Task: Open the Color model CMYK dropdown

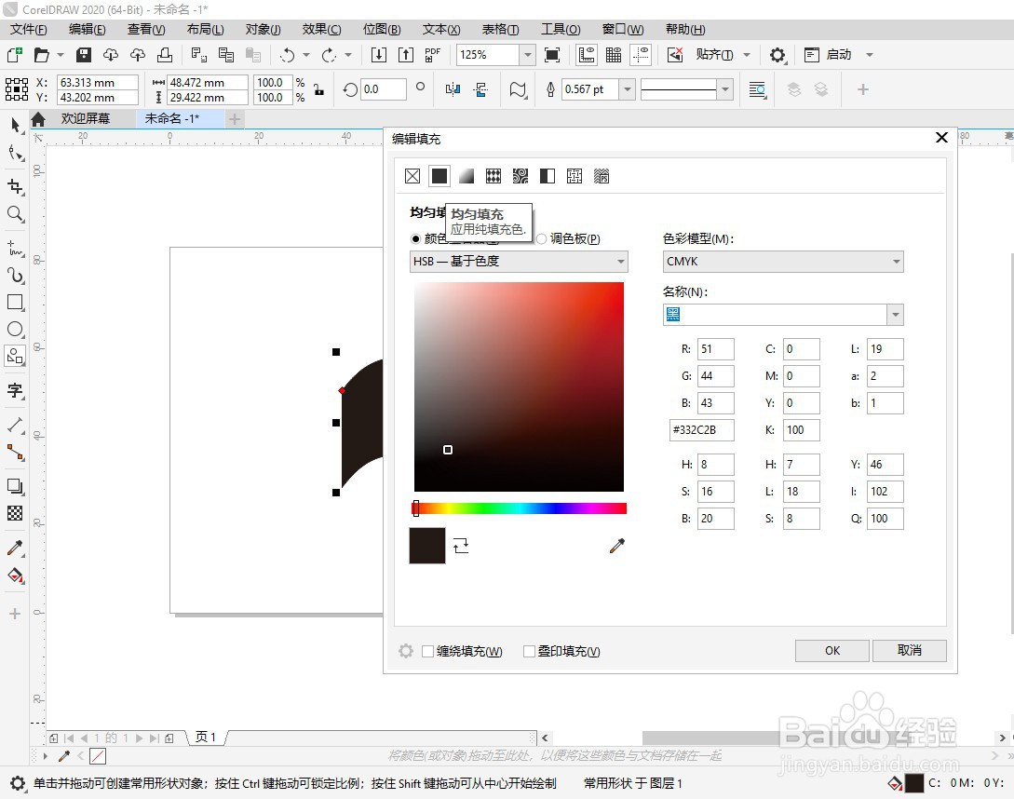Action: [783, 262]
